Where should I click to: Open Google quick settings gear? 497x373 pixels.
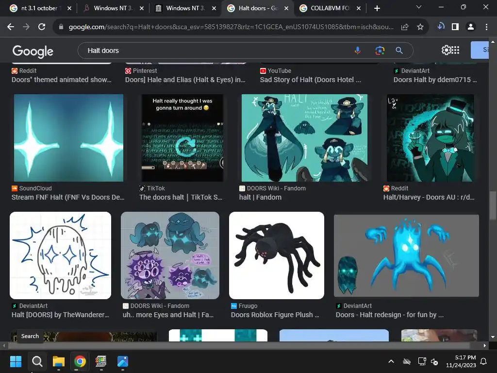coord(446,50)
